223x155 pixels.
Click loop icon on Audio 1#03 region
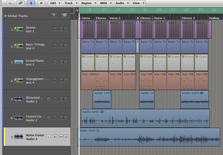(x=201, y=93)
